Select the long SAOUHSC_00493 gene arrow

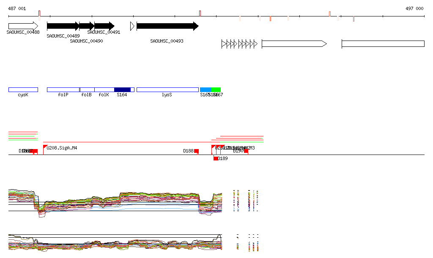tap(167, 26)
